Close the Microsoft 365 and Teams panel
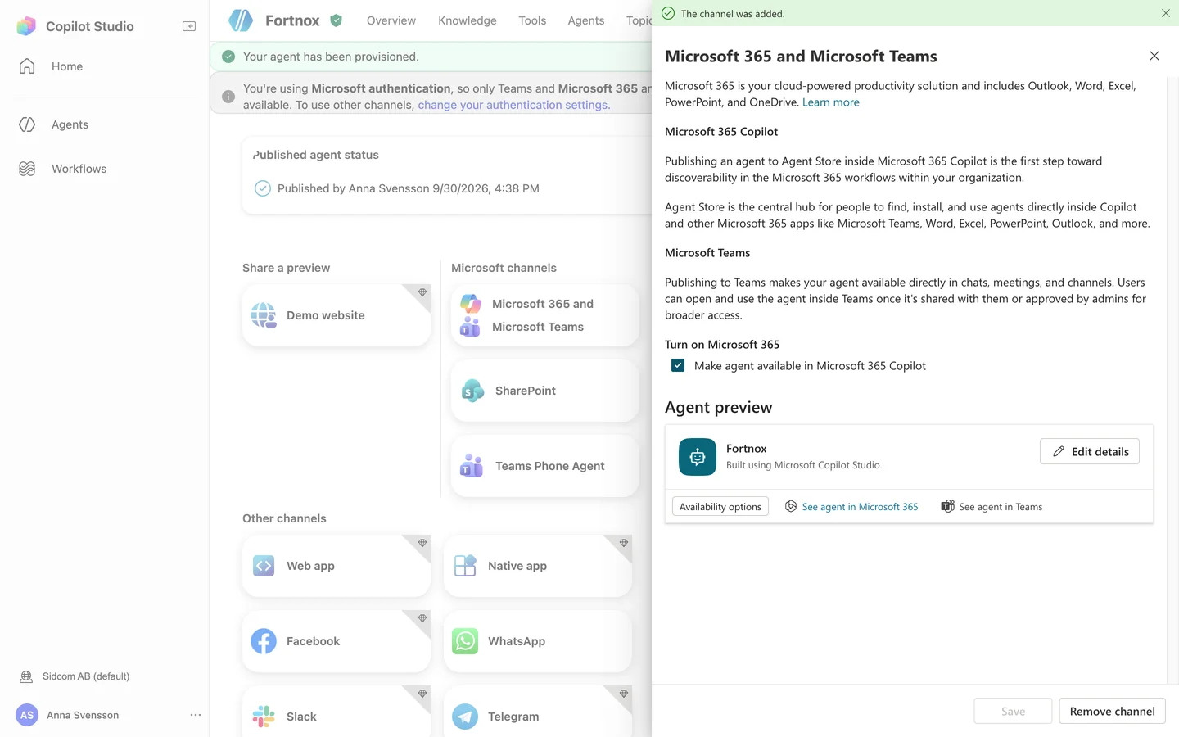The height and width of the screenshot is (737, 1179). (x=1154, y=56)
